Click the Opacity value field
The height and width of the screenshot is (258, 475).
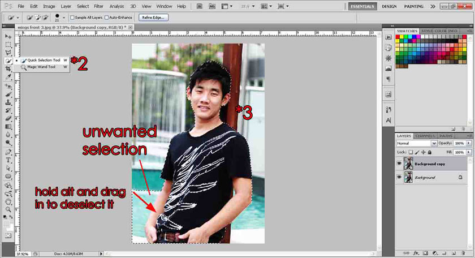coord(460,143)
